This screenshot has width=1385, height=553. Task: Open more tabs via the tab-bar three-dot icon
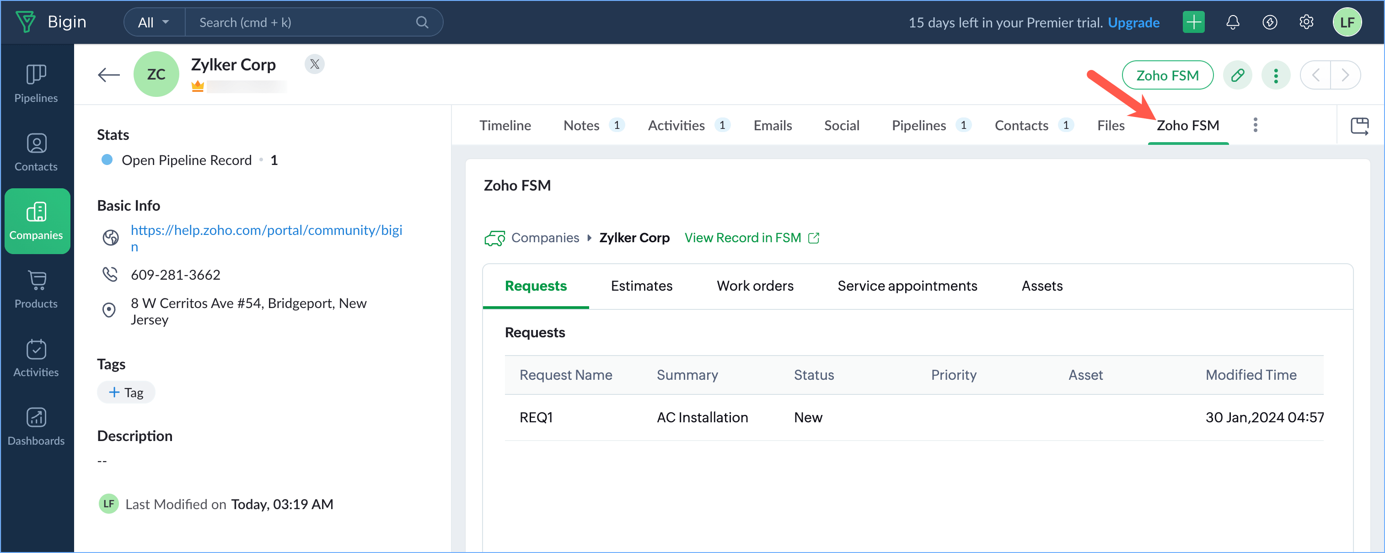coord(1255,125)
